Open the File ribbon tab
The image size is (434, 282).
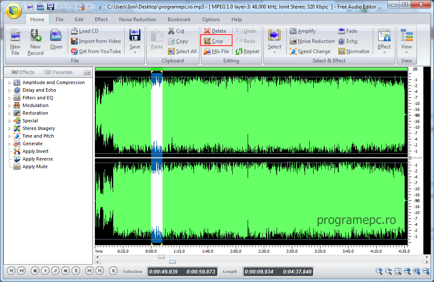click(60, 20)
